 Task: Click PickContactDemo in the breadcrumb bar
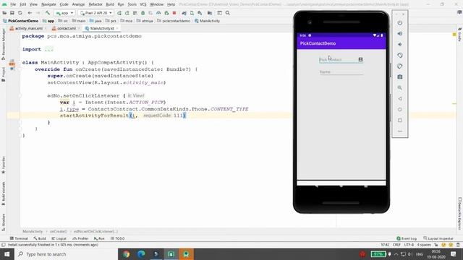click(21, 21)
